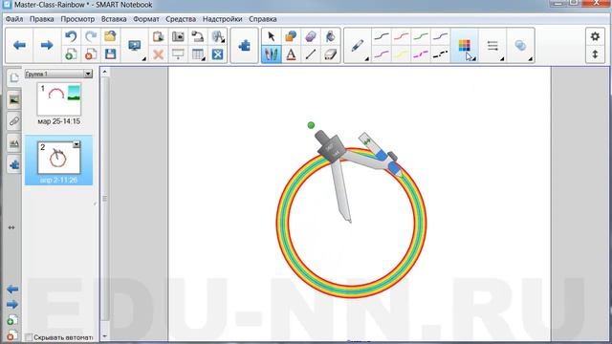Expand the Группа 1 dropdown
The height and width of the screenshot is (344, 612).
click(x=88, y=74)
